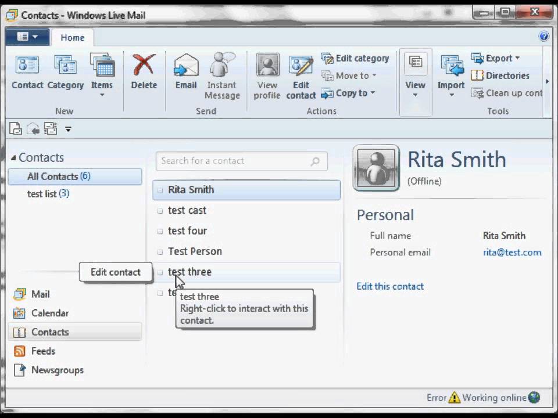The image size is (558, 418).
Task: Open the Move to dropdown
Action: pyautogui.click(x=349, y=75)
